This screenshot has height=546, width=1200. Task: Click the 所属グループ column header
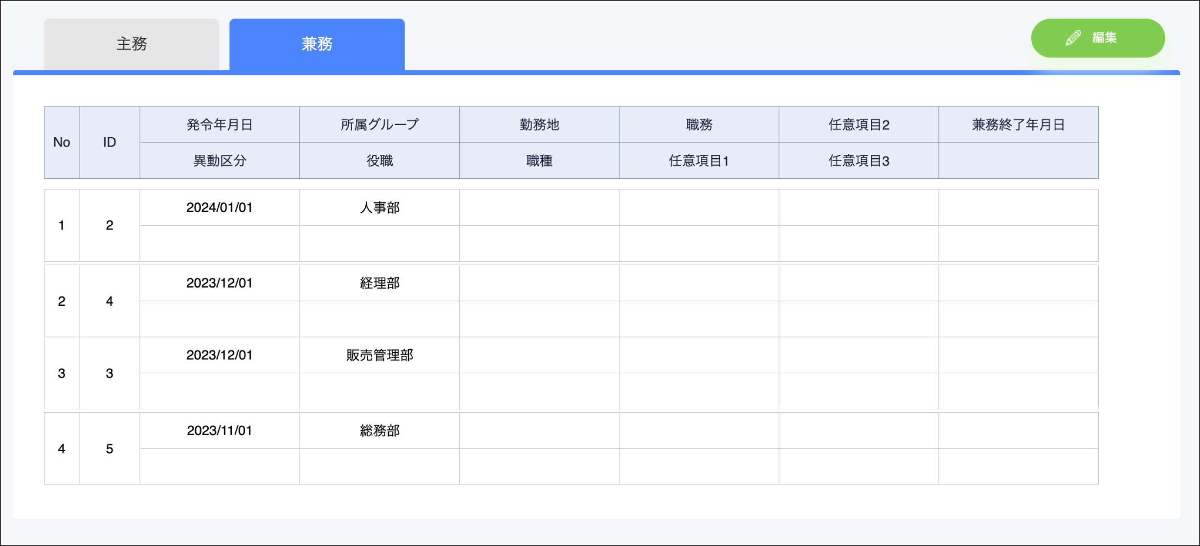pyautogui.click(x=379, y=125)
